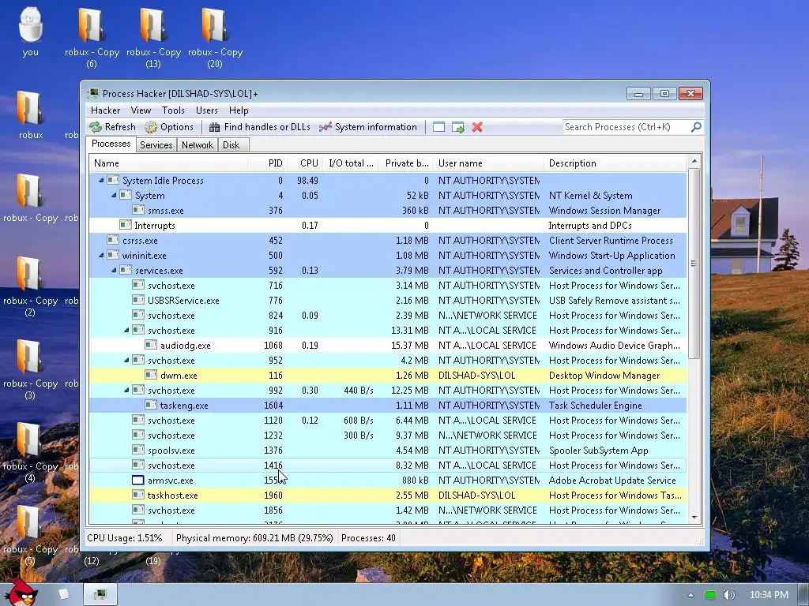Click the csrss.exe process icon
Image resolution: width=809 pixels, height=606 pixels.
coord(113,240)
